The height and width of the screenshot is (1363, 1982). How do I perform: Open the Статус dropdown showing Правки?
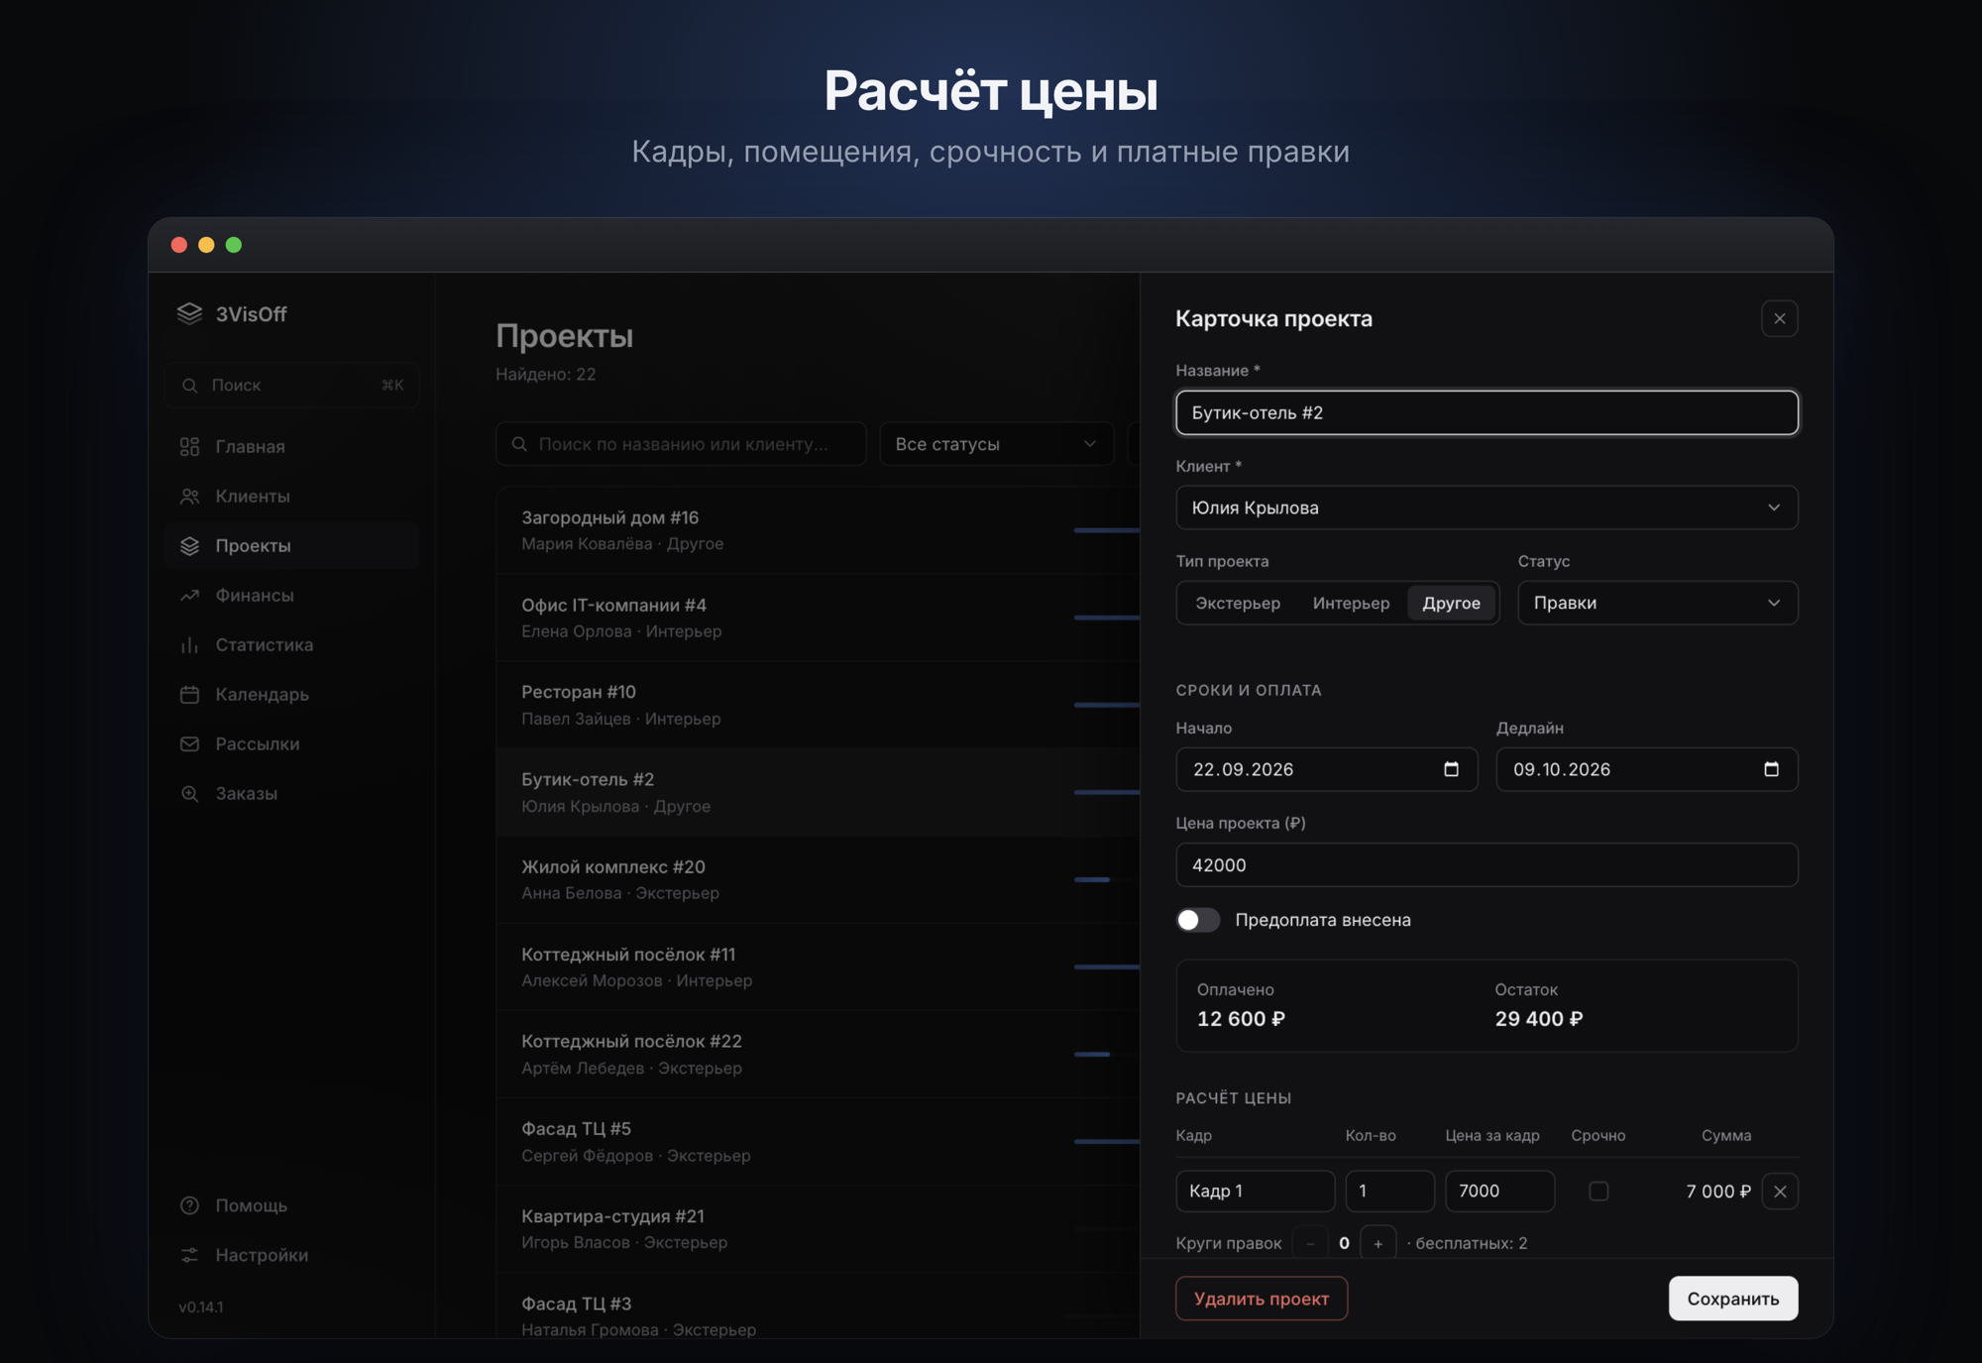tap(1658, 603)
